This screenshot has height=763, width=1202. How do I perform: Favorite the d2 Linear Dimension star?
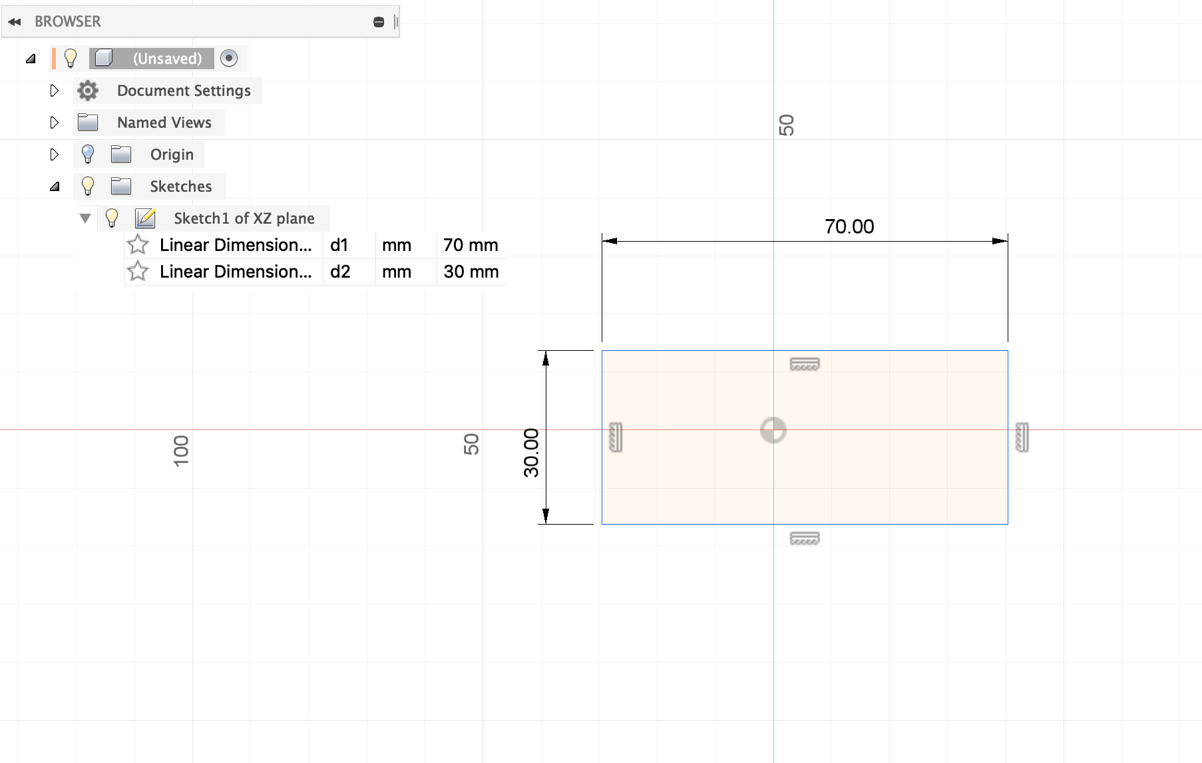[x=138, y=272]
